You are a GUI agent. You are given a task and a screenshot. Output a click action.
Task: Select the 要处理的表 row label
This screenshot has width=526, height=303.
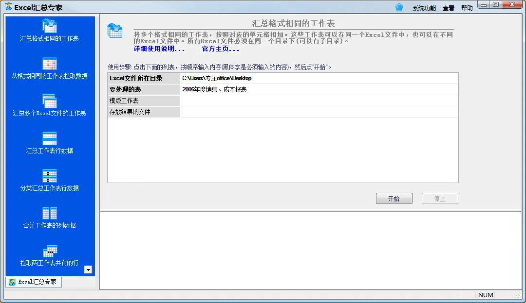pyautogui.click(x=144, y=90)
